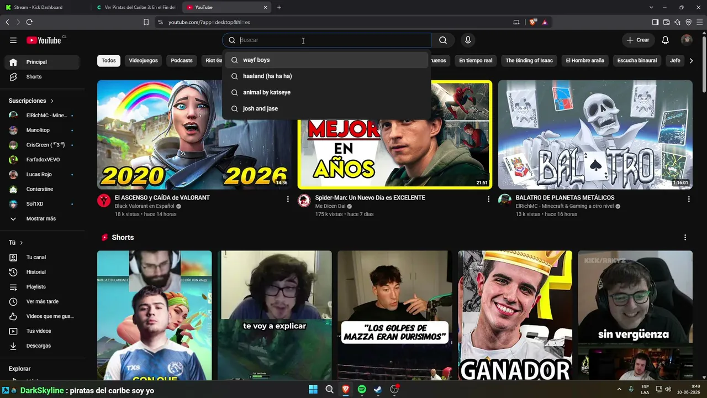
Task: Expand the Suscripciones section chevron
Action: point(52,101)
